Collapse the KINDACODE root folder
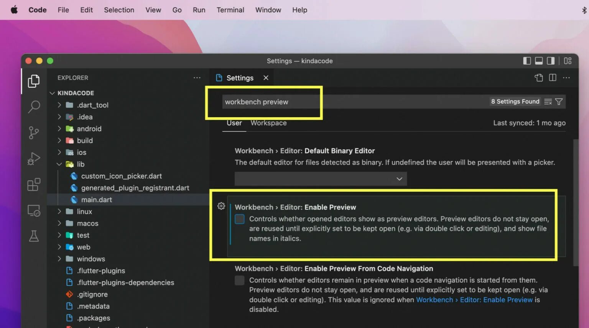The width and height of the screenshot is (589, 328). click(52, 93)
